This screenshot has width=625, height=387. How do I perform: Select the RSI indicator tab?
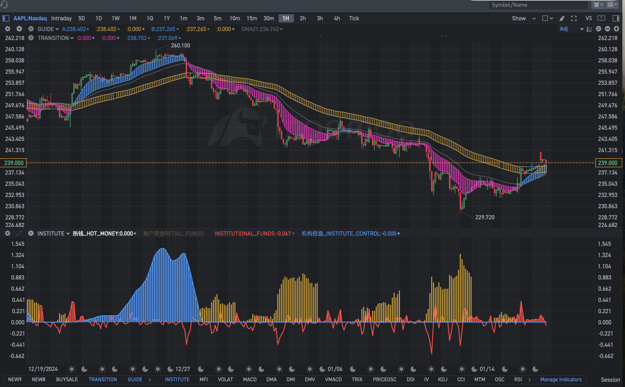518,379
